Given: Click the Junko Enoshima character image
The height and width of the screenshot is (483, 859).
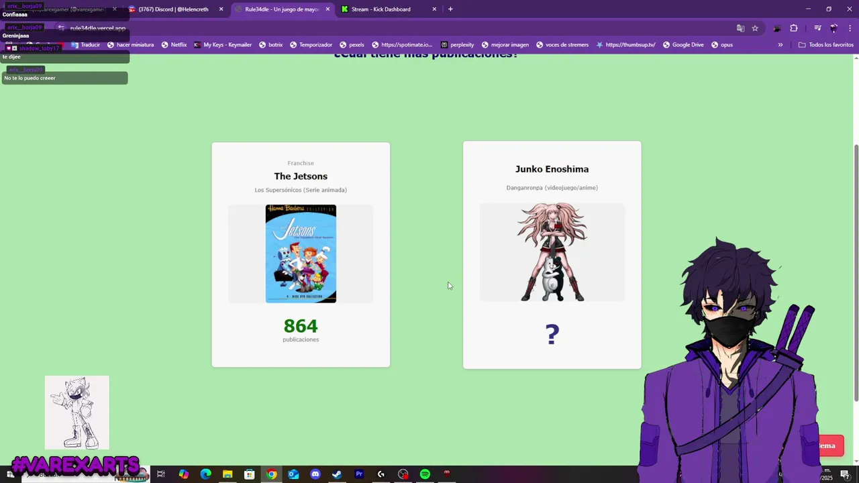Looking at the screenshot, I should pos(552,252).
